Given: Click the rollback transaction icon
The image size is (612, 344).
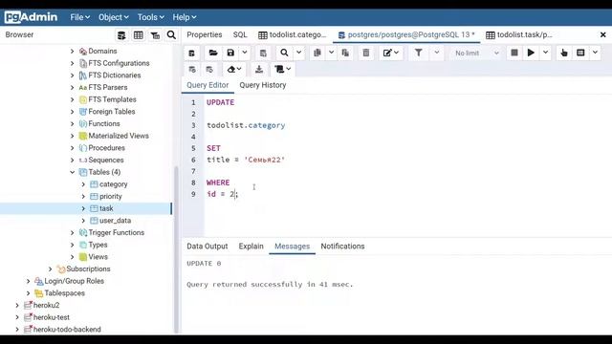Looking at the screenshot, I should click(x=209, y=70).
